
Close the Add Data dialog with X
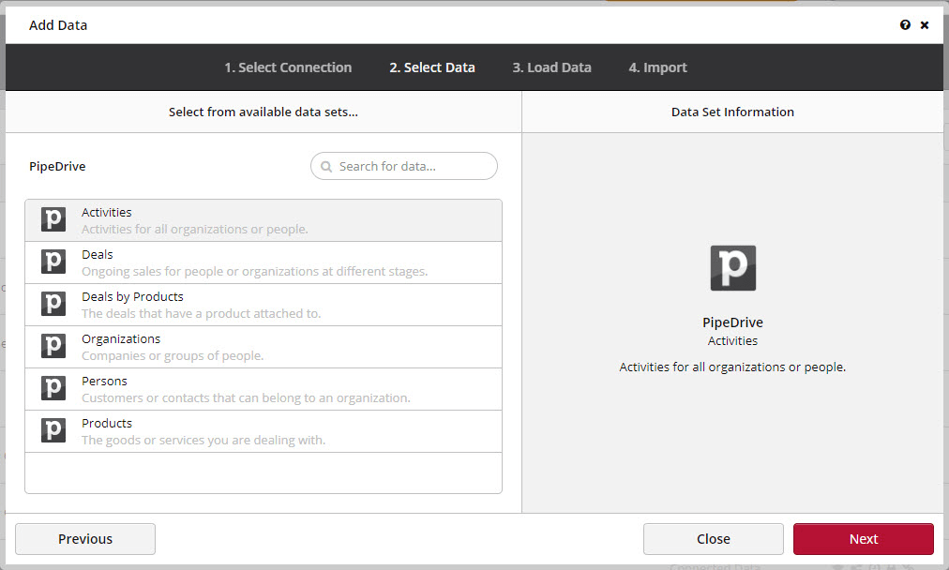[925, 24]
